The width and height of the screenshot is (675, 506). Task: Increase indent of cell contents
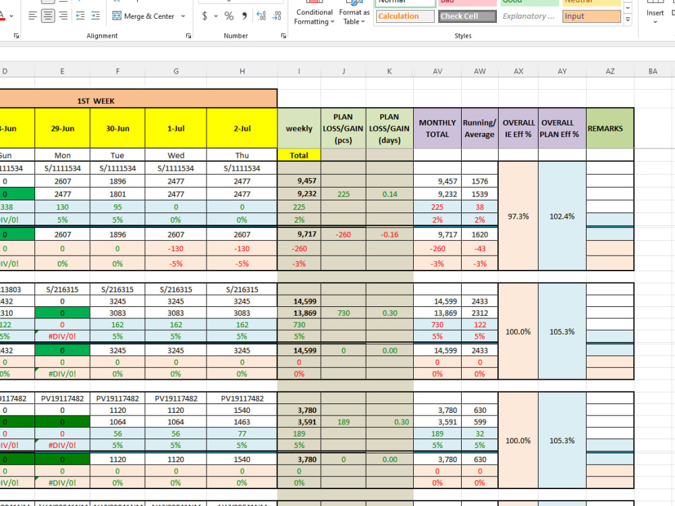tap(96, 16)
